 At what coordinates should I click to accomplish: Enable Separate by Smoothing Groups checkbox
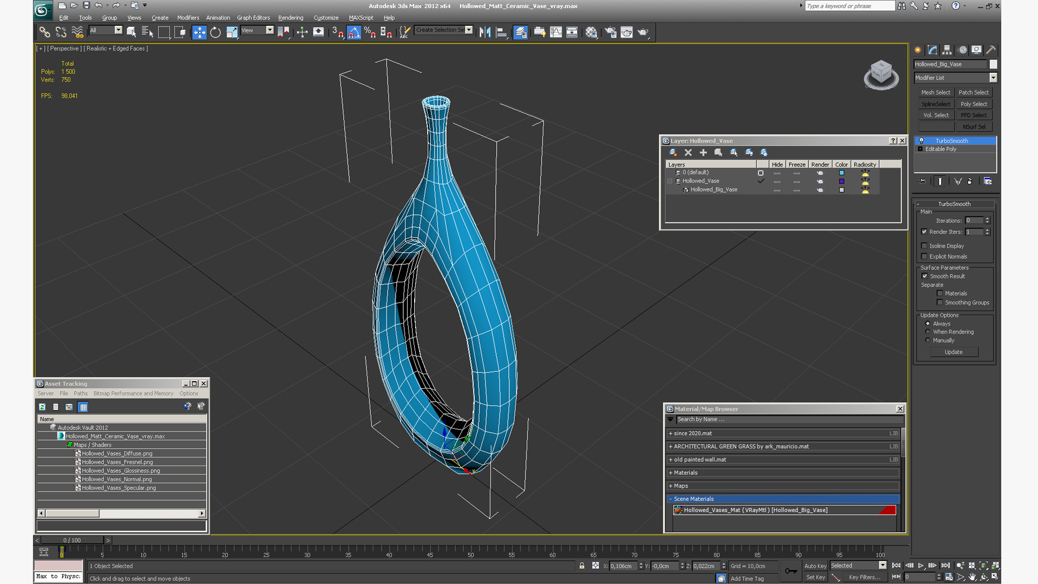coord(940,302)
